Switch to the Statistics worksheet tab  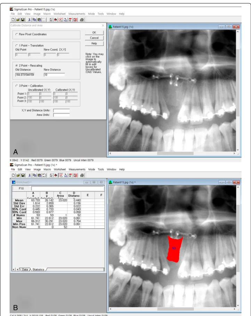38,269
